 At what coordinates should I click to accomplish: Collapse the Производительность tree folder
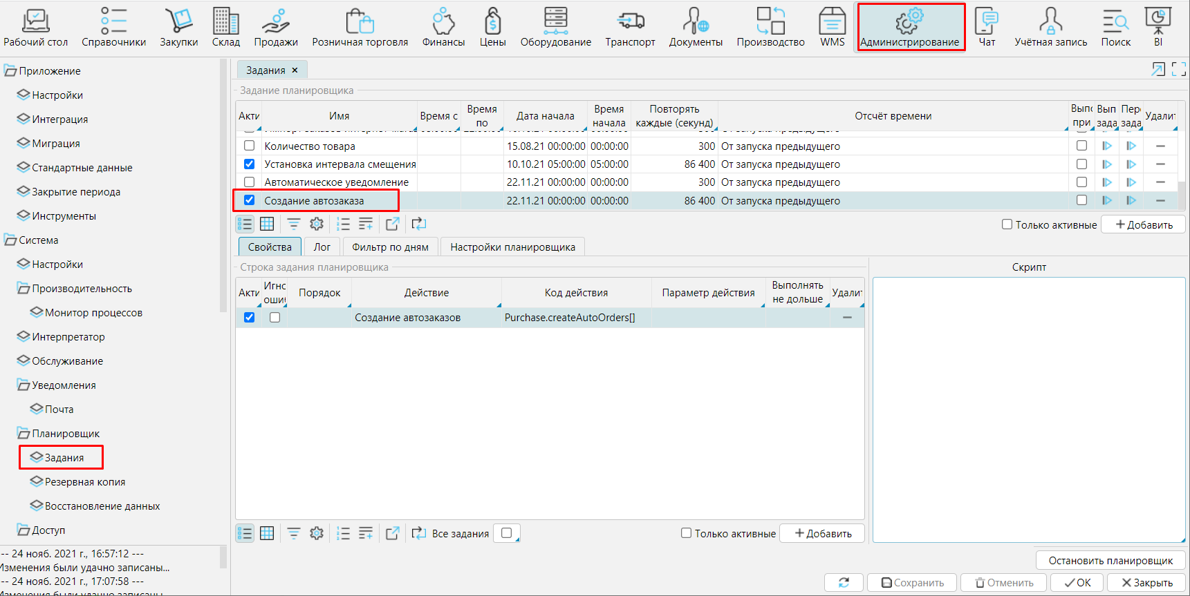click(x=24, y=289)
